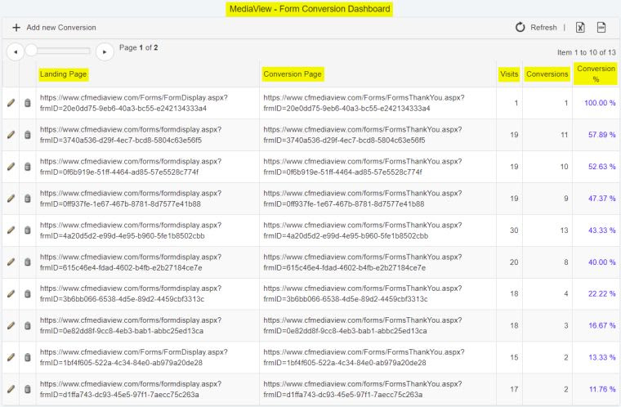Select landing page frmID=3740a536 cell
The width and height of the screenshot is (621, 407).
click(148, 135)
